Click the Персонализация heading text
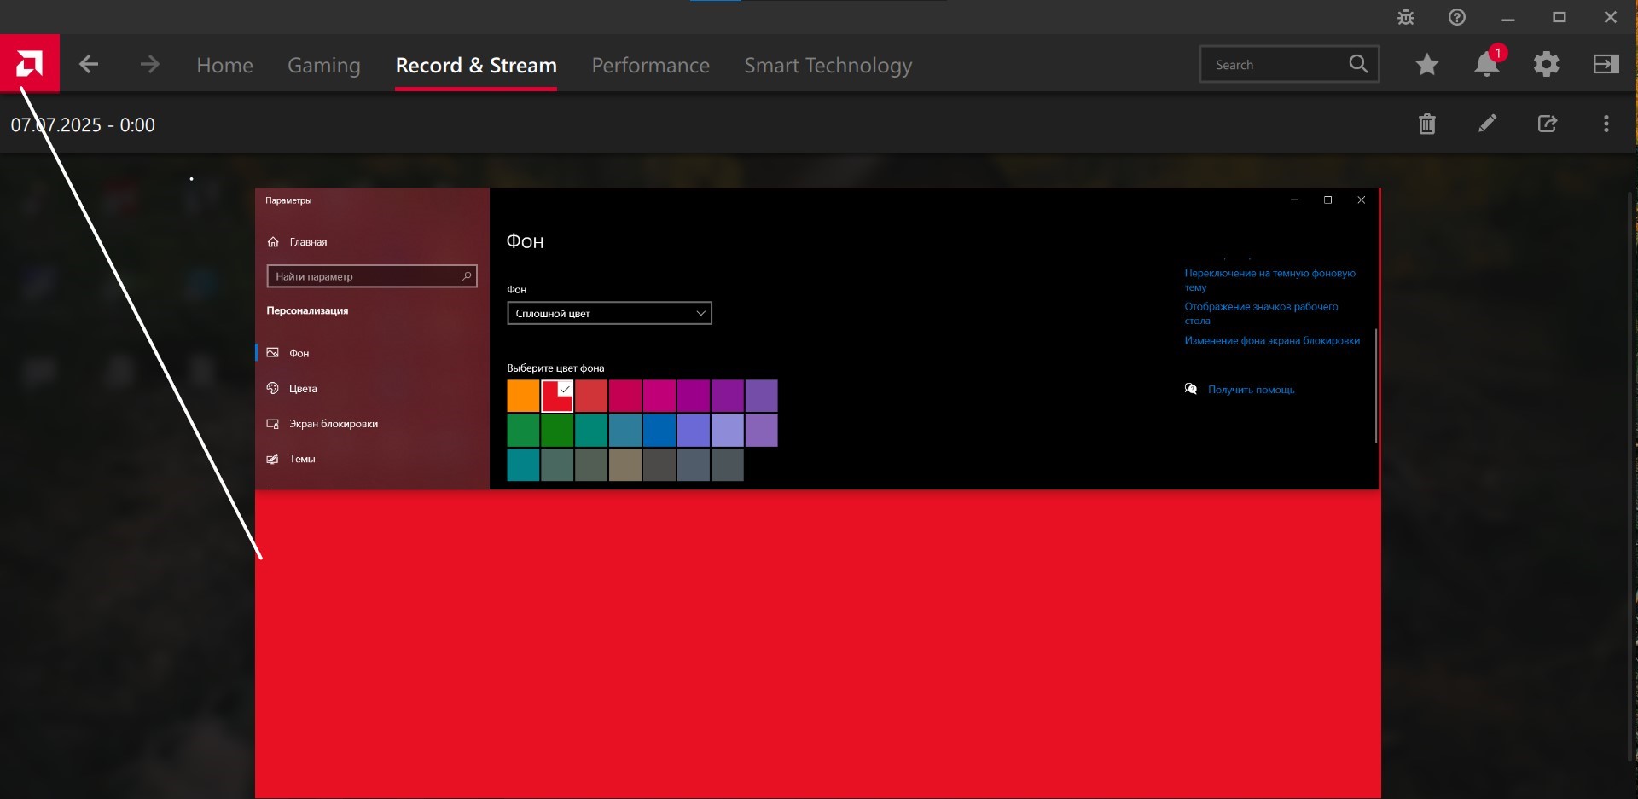Screen dimensions: 1638x799 [307, 310]
